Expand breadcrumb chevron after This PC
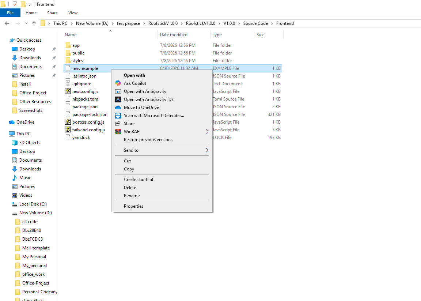The width and height of the screenshot is (421, 301). [x=72, y=23]
